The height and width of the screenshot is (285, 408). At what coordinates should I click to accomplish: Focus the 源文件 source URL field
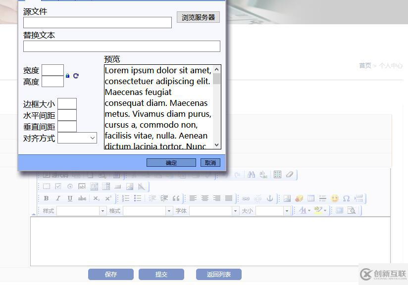(x=98, y=22)
